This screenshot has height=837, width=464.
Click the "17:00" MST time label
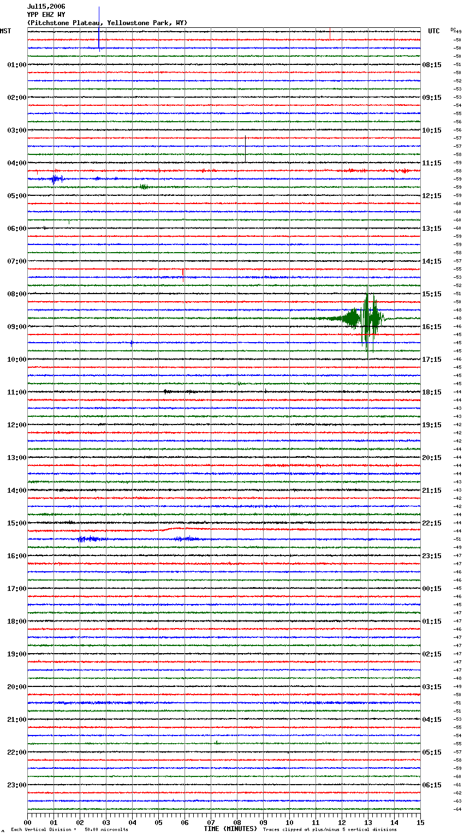[x=17, y=589]
